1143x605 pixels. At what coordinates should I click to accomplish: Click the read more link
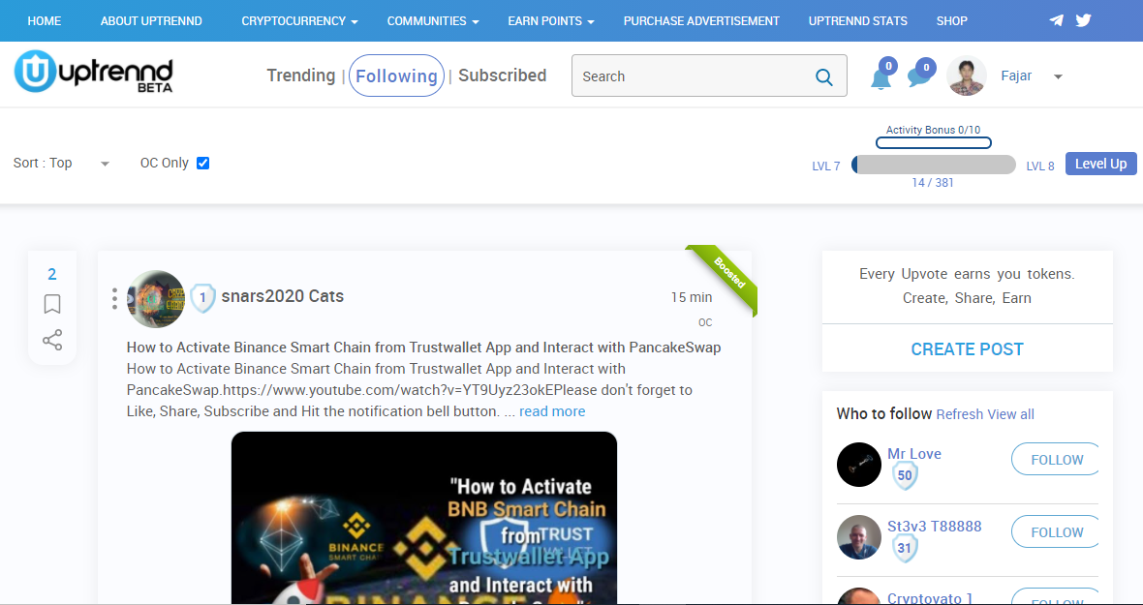click(x=552, y=411)
